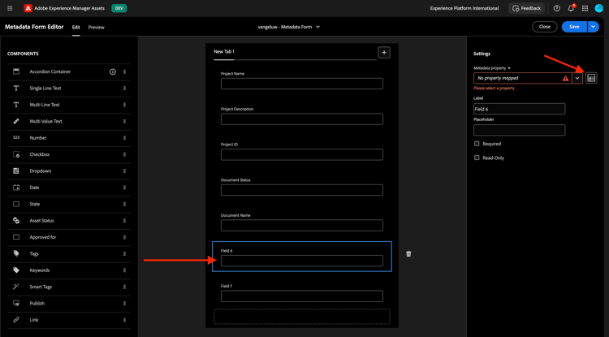The width and height of the screenshot is (609, 337).
Task: Open the notifications bell
Action: point(571,8)
